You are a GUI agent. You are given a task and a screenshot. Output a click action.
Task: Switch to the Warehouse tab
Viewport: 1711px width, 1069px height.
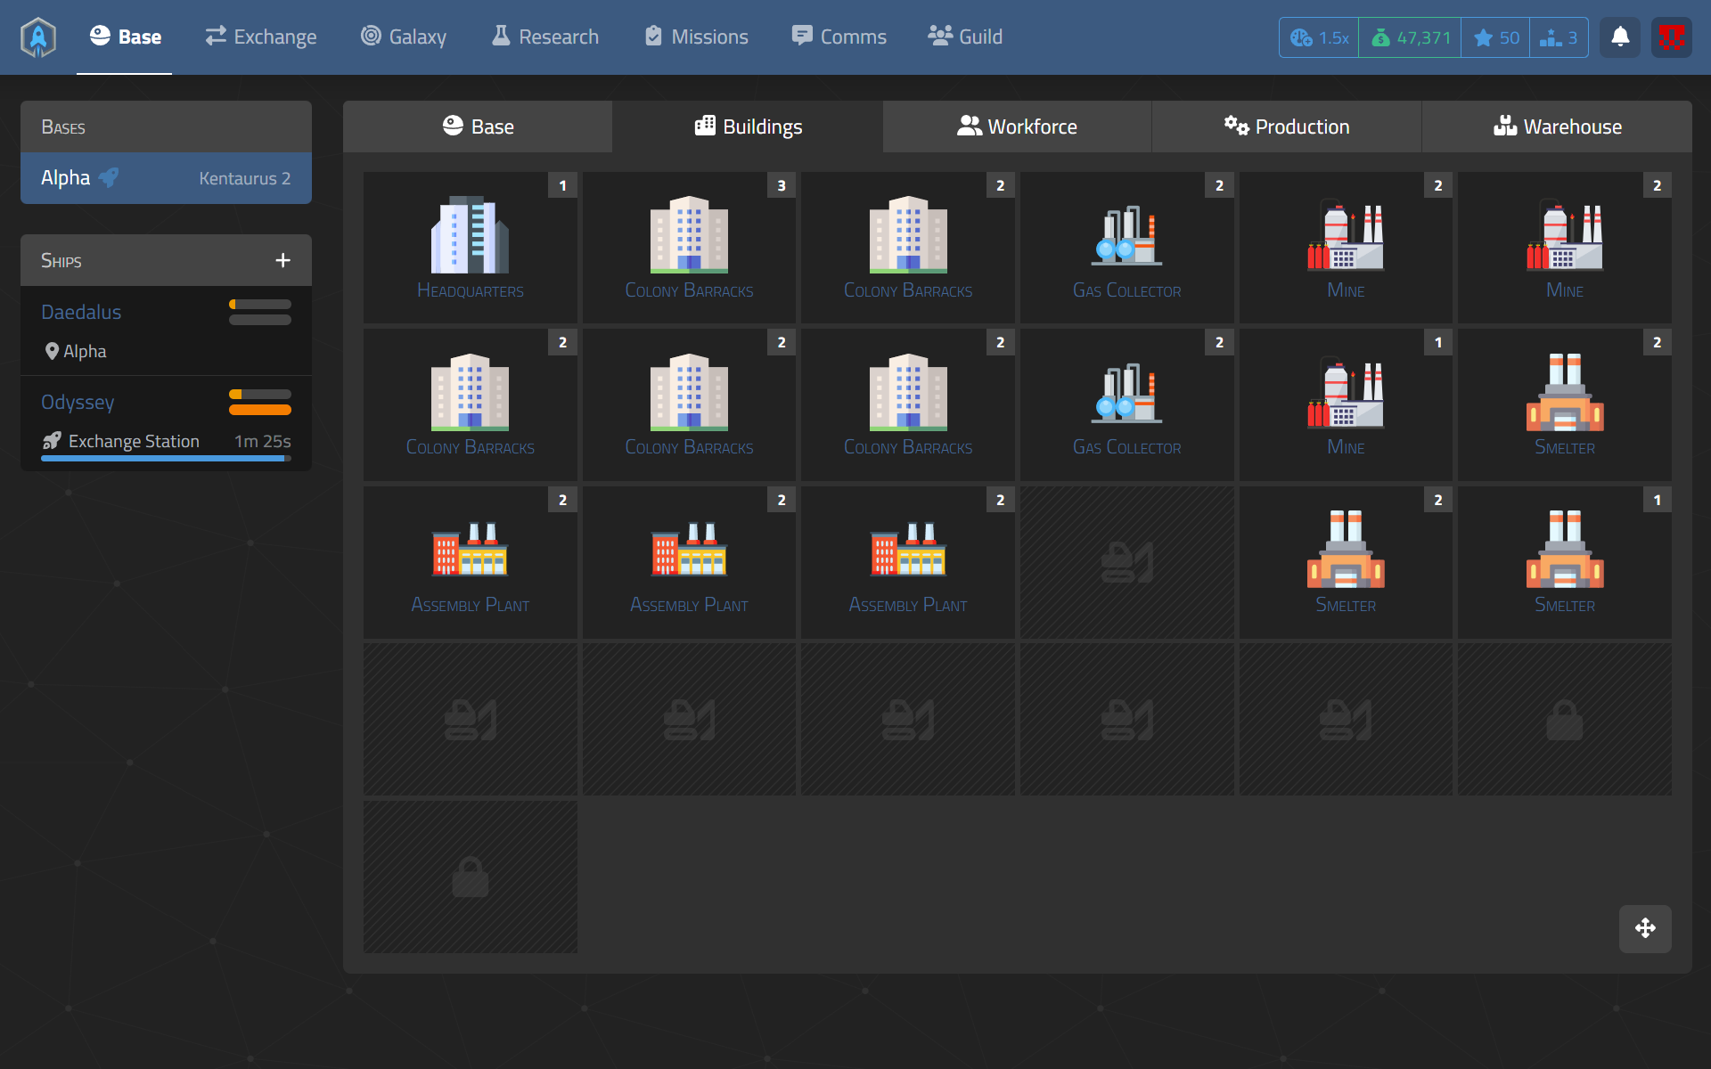coord(1556,126)
